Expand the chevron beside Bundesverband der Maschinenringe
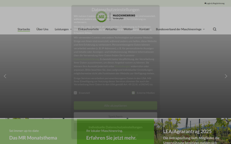Viewport: 231px width, 144px height. (204, 29)
